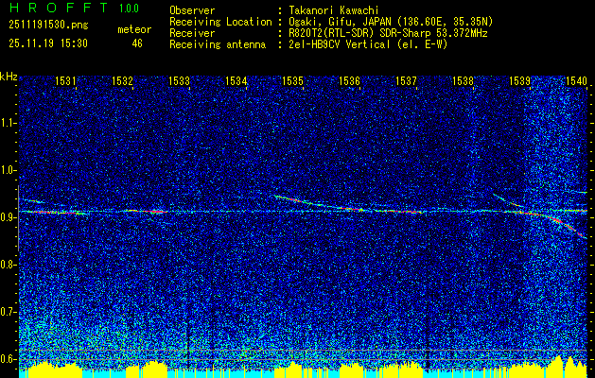The width and height of the screenshot is (595, 378).
Task: Click the 0.8 kHz axis label
Action: pos(7,265)
